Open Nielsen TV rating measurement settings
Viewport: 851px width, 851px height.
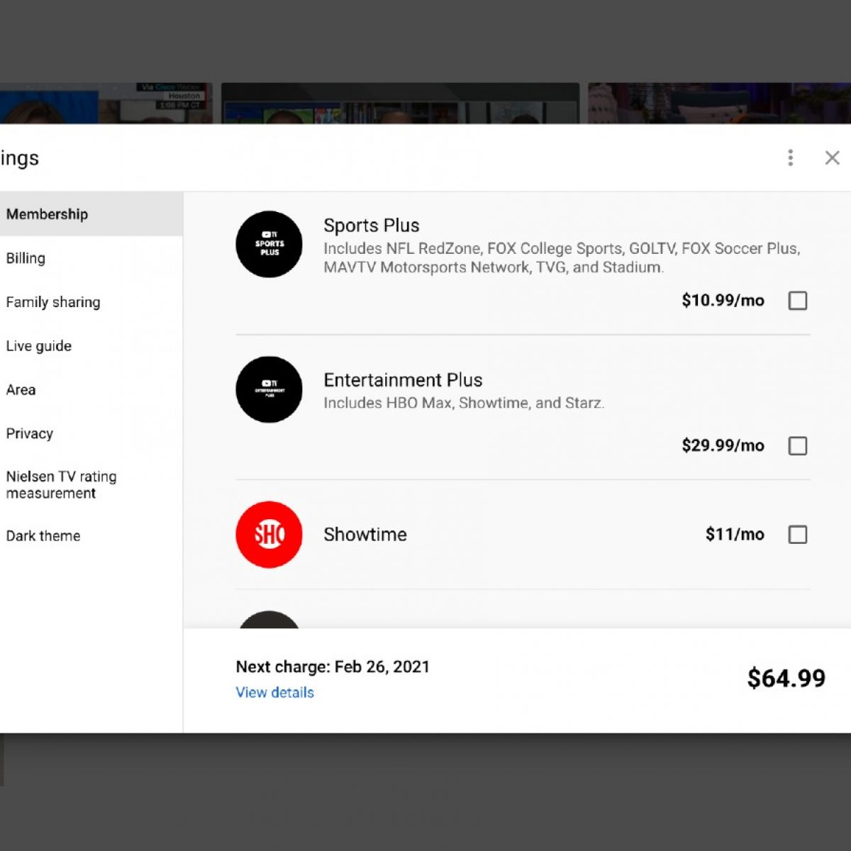click(61, 485)
